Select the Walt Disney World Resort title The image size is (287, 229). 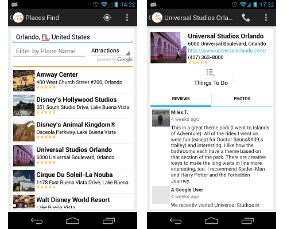(73, 200)
